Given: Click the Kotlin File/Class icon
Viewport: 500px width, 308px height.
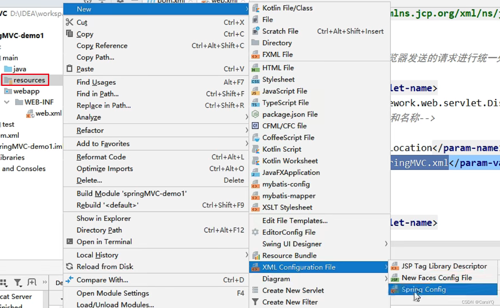Looking at the screenshot, I should click(256, 8).
